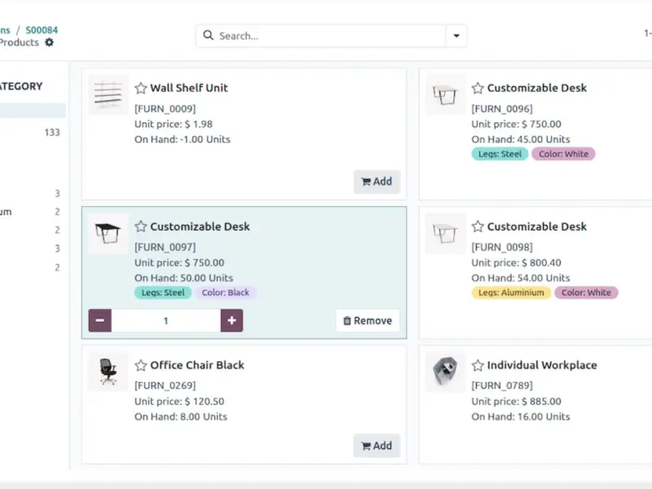This screenshot has width=652, height=489.
Task: Click the Individual Workplace product image
Action: (x=446, y=372)
